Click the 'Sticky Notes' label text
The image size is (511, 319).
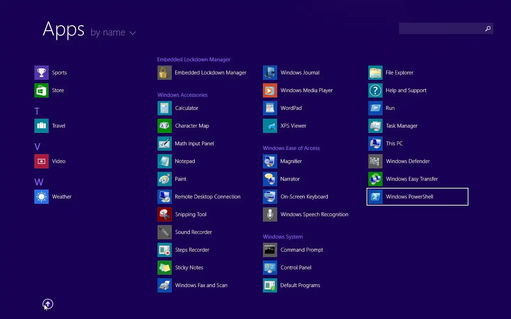189,268
